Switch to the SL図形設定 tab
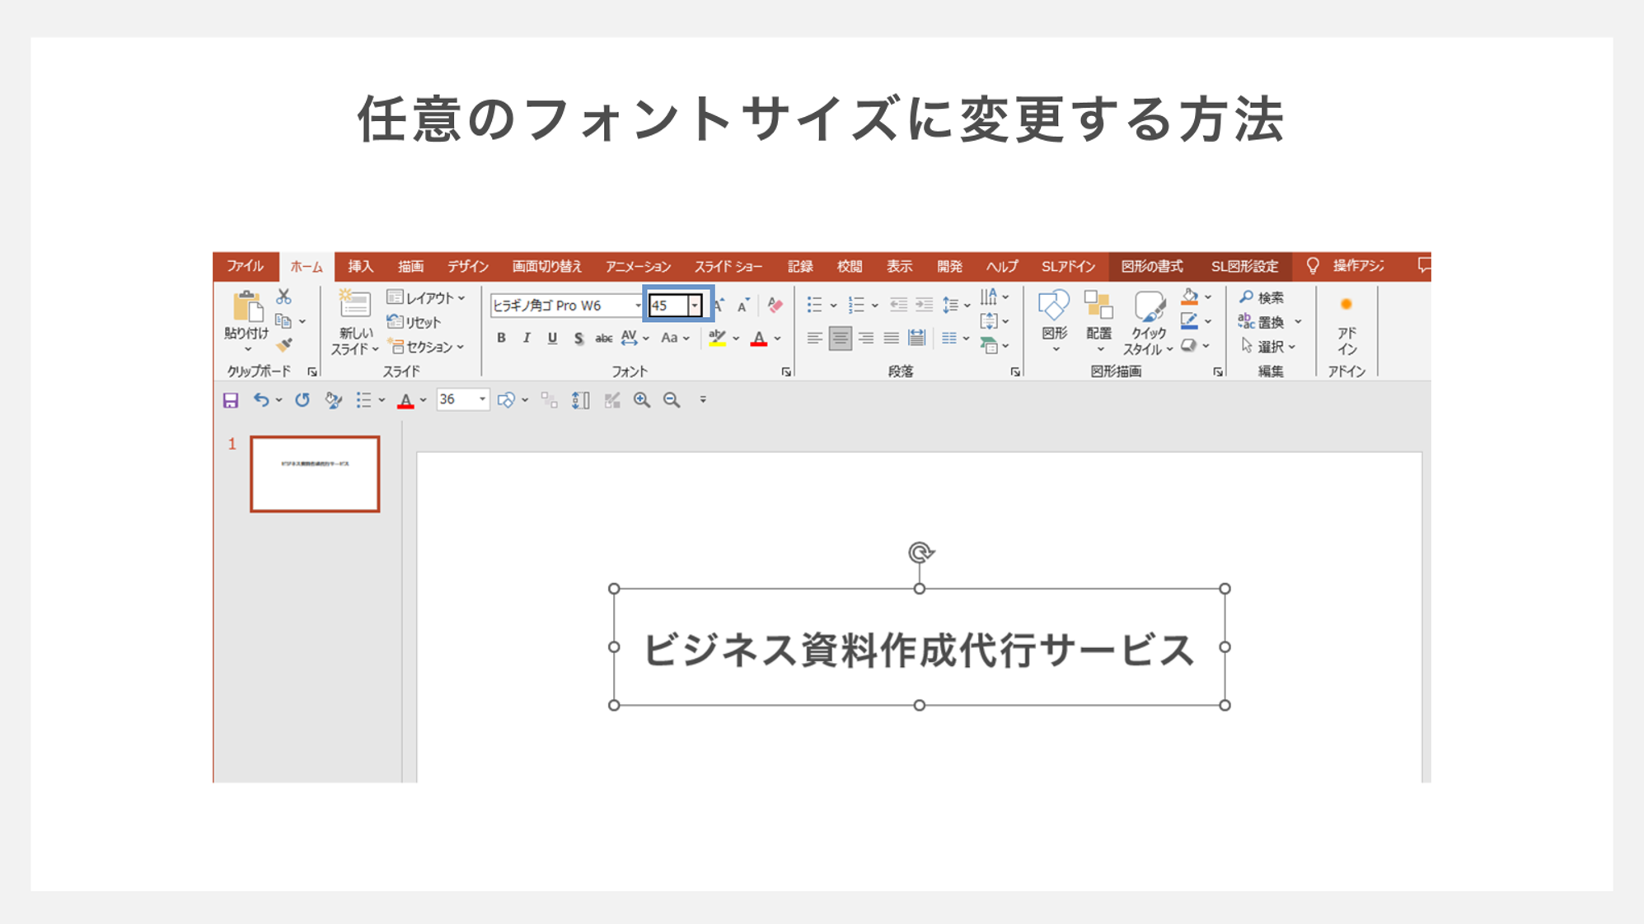This screenshot has height=924, width=1644. 1244,266
